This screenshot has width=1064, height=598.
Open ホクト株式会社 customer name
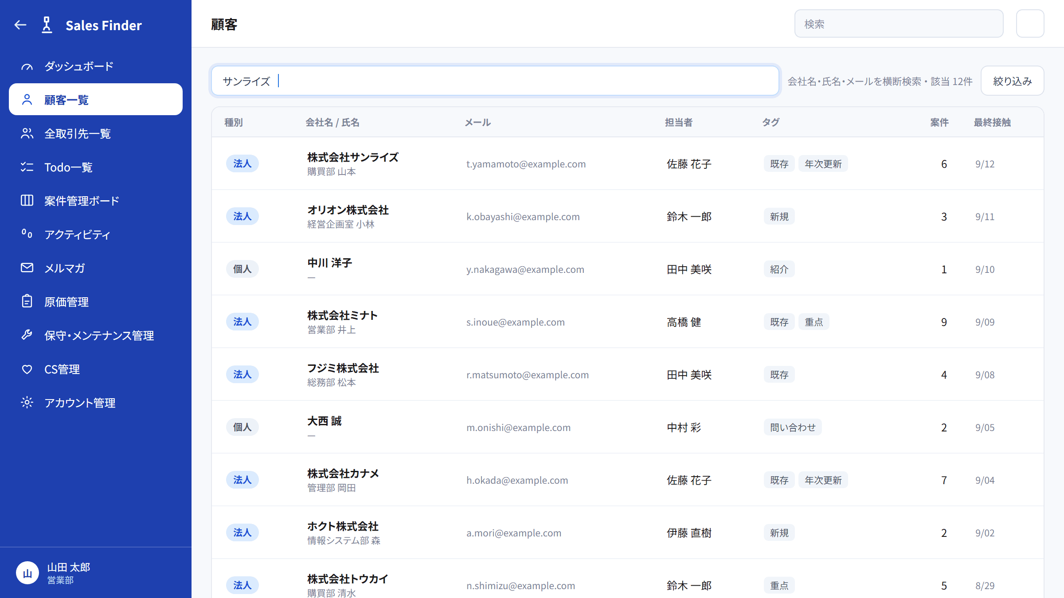[x=343, y=526]
